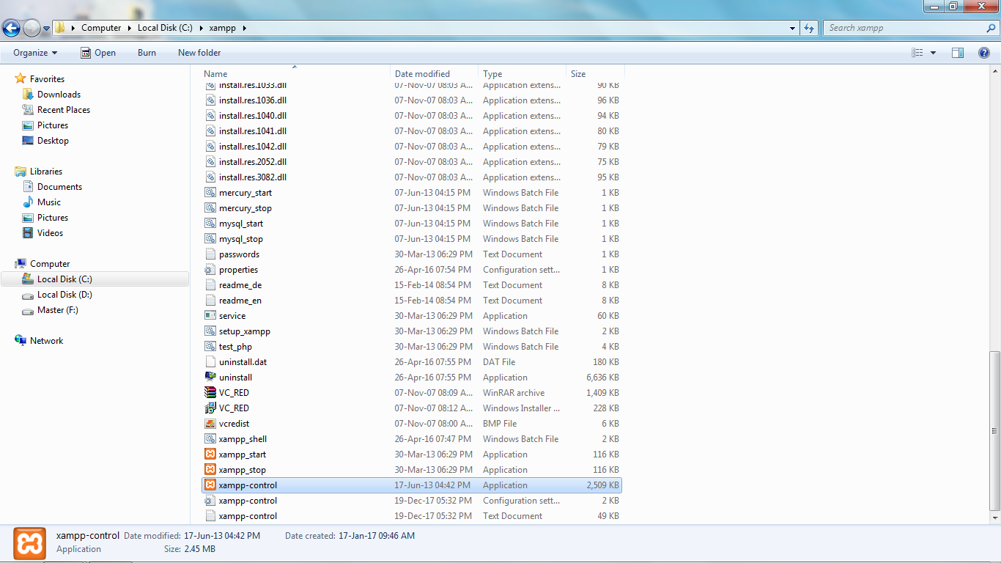Expand the arrow after Local Disk (C:) breadcrumb
This screenshot has width=1001, height=563.
click(x=200, y=28)
